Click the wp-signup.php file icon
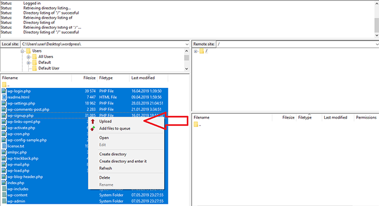This screenshot has height=206, width=379. [4, 115]
